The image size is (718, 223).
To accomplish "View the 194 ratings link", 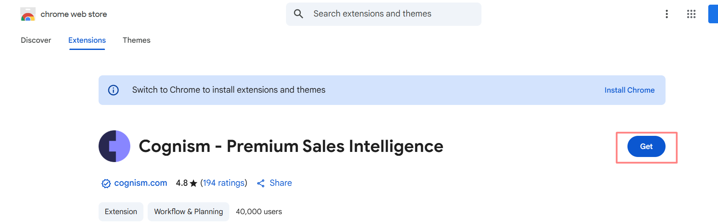I will click(x=223, y=183).
